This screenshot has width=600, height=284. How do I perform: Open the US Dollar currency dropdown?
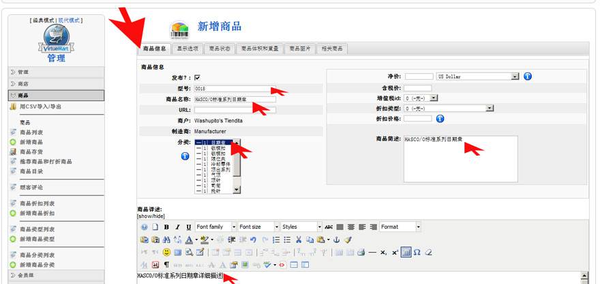tap(478, 76)
